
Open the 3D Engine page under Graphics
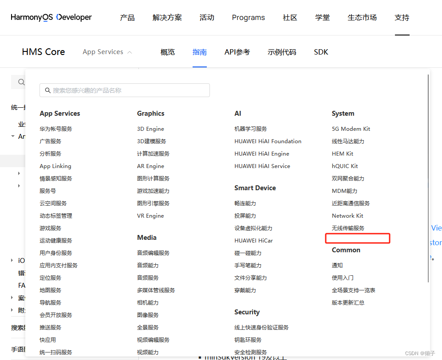150,129
